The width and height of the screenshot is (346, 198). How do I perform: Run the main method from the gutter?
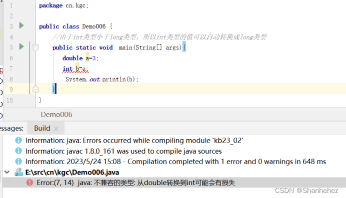21,47
